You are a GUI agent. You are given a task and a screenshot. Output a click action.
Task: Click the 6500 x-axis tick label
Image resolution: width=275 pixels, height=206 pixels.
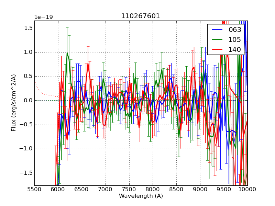82,189
